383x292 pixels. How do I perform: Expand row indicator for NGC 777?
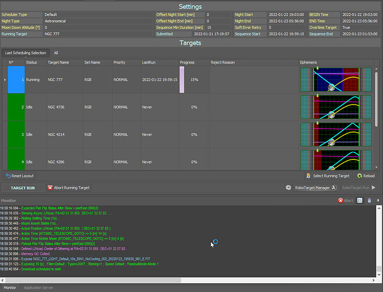pyautogui.click(x=5, y=80)
